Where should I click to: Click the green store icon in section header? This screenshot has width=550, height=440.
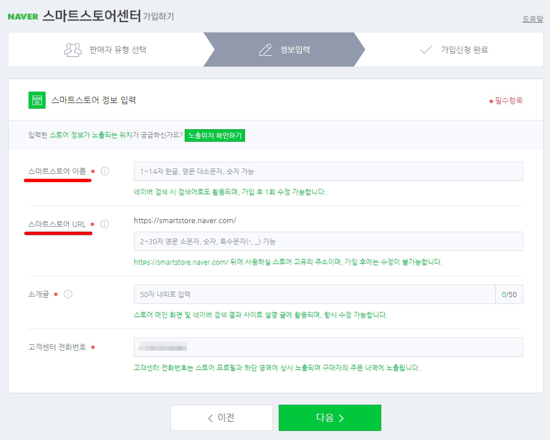coord(37,100)
